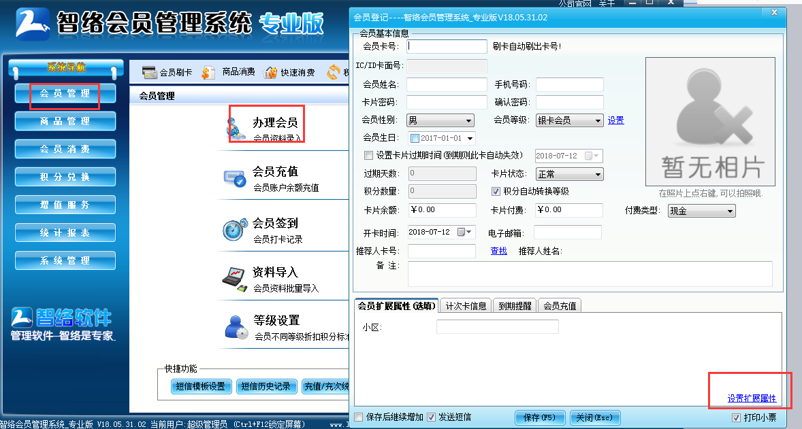The width and height of the screenshot is (802, 429).
Task: Click the 设置 link beside 会员等级
Action: click(616, 120)
